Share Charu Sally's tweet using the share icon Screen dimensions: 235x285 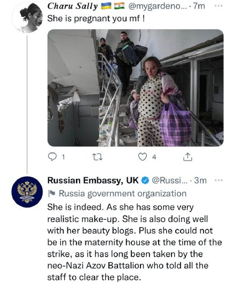(187, 157)
